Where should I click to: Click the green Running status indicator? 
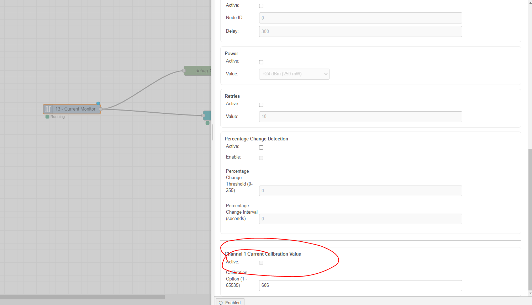click(x=47, y=117)
